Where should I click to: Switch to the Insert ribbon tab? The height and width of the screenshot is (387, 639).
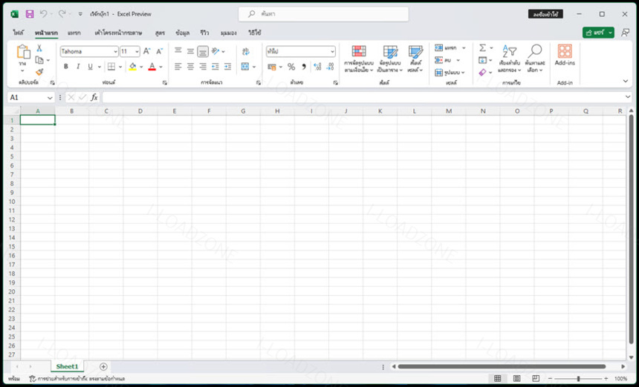[x=74, y=33]
